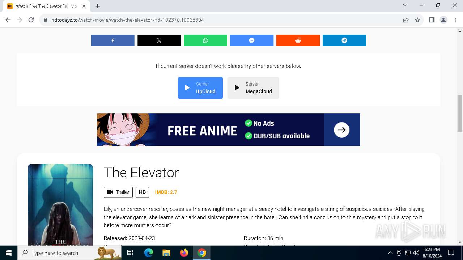The width and height of the screenshot is (463, 260).
Task: Focus the address bar URL
Action: point(128,20)
